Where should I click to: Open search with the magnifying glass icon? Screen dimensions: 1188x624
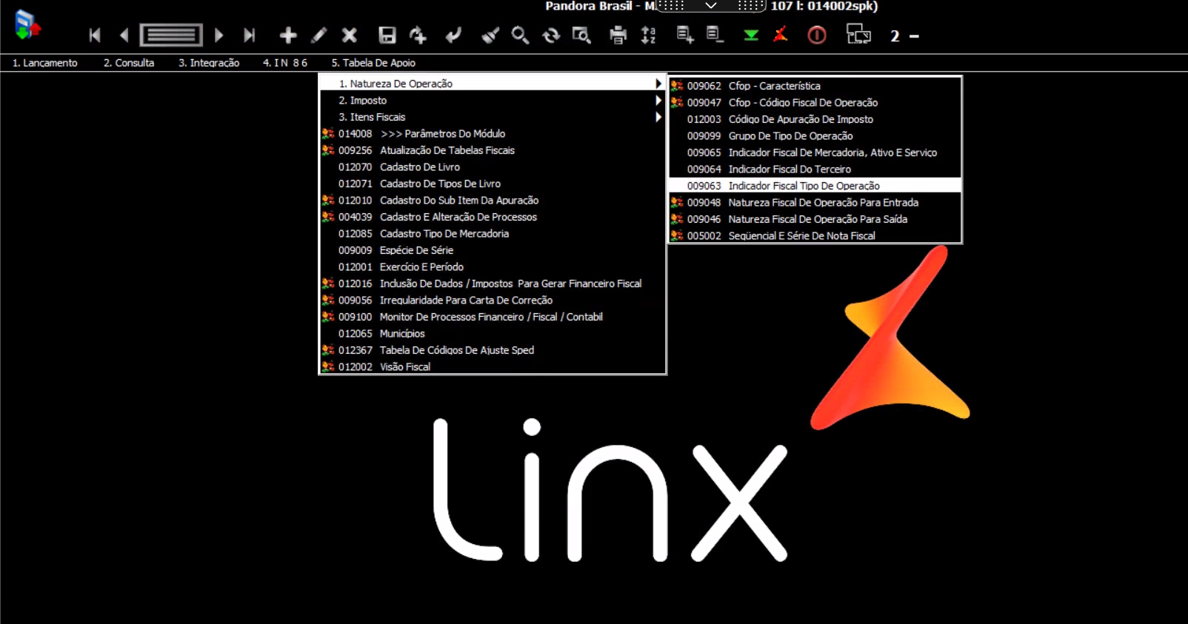(520, 35)
